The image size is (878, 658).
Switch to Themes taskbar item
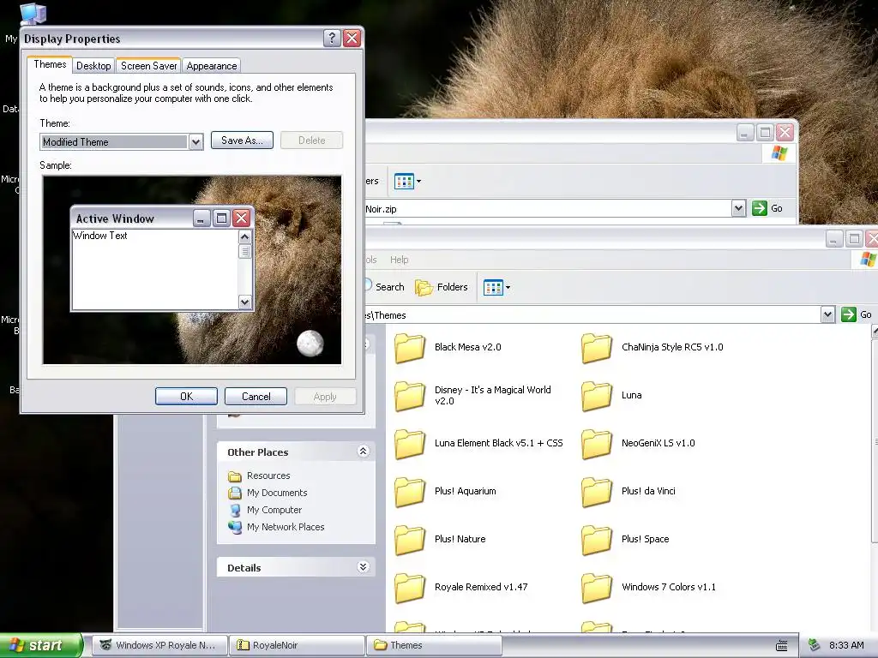[434, 645]
